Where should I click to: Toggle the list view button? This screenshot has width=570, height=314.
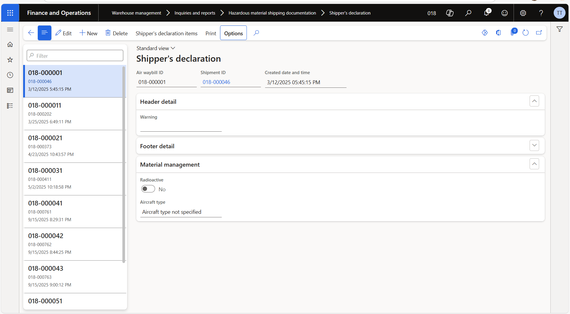coord(45,33)
